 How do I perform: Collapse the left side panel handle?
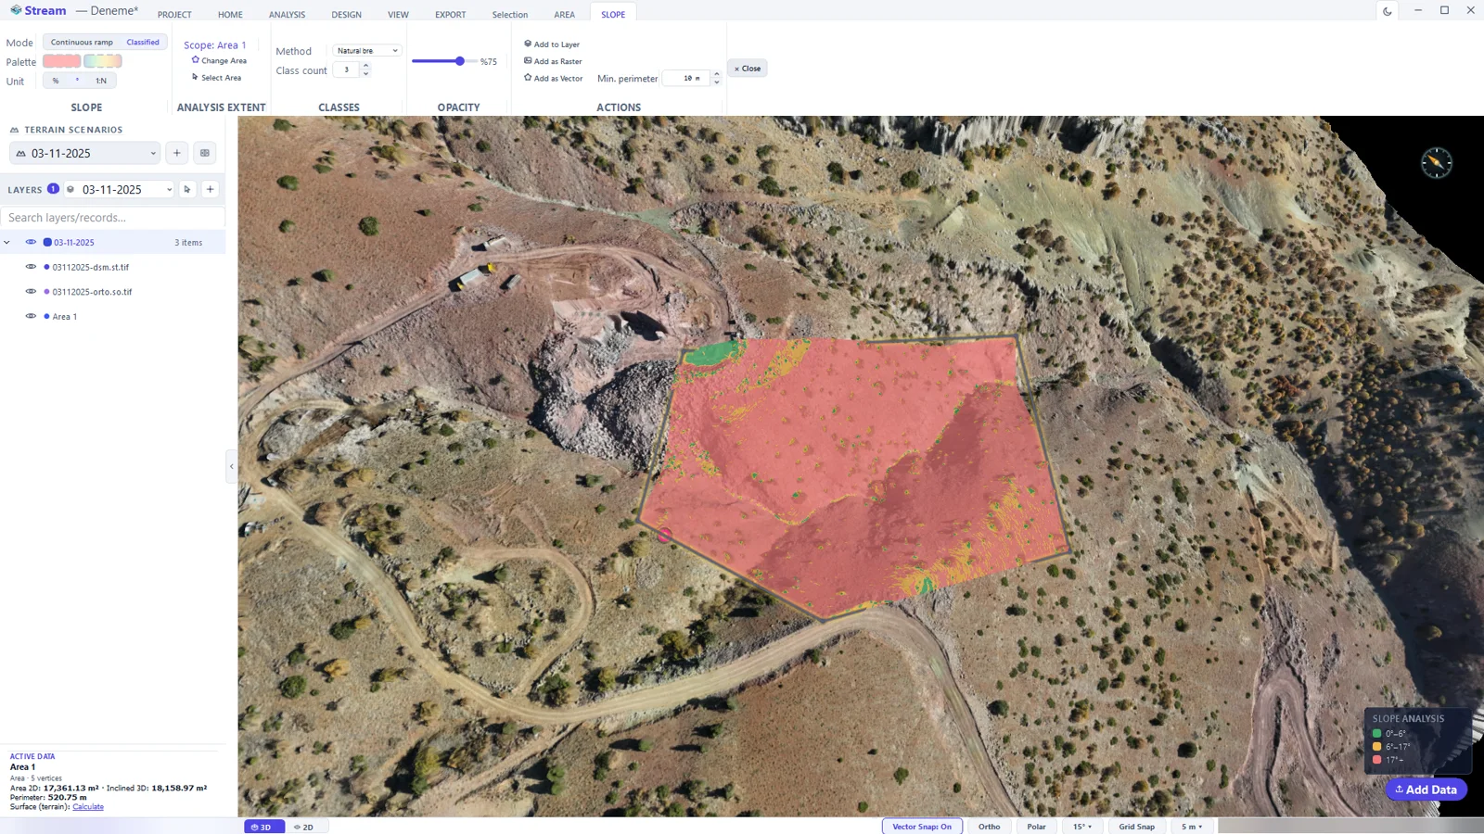click(x=231, y=466)
